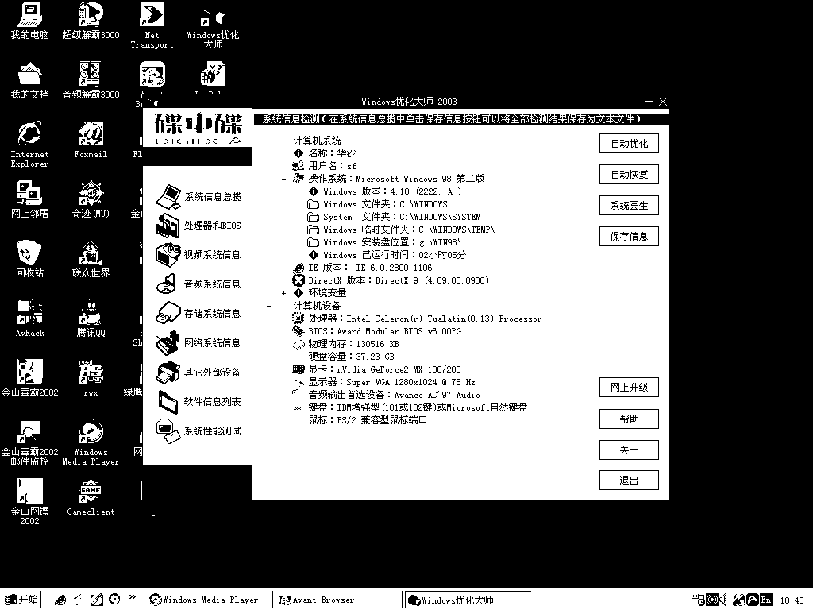This screenshot has width=813, height=610.
Task: Collapse the 操作系统 tree node
Action: point(283,179)
